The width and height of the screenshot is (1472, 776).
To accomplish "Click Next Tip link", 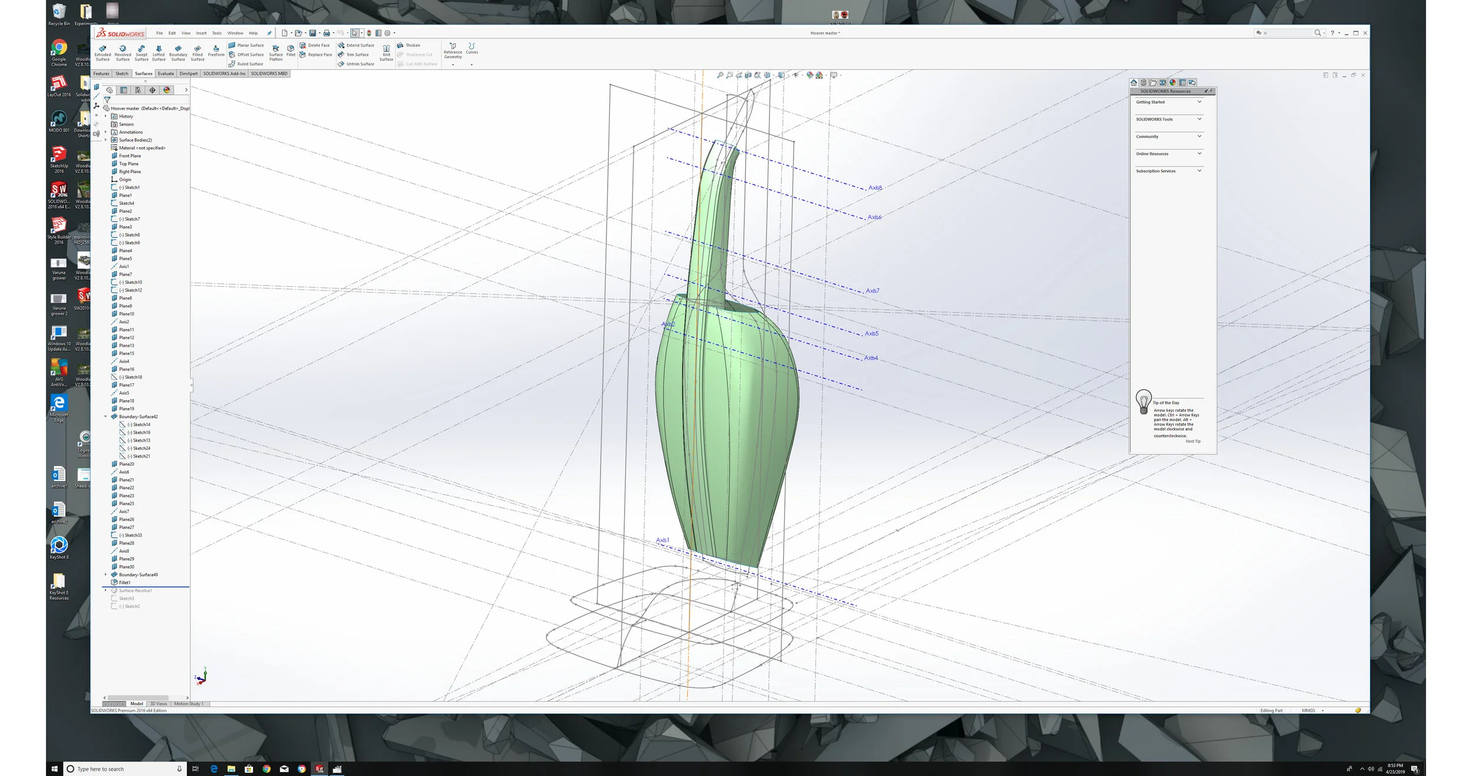I will (x=1193, y=442).
